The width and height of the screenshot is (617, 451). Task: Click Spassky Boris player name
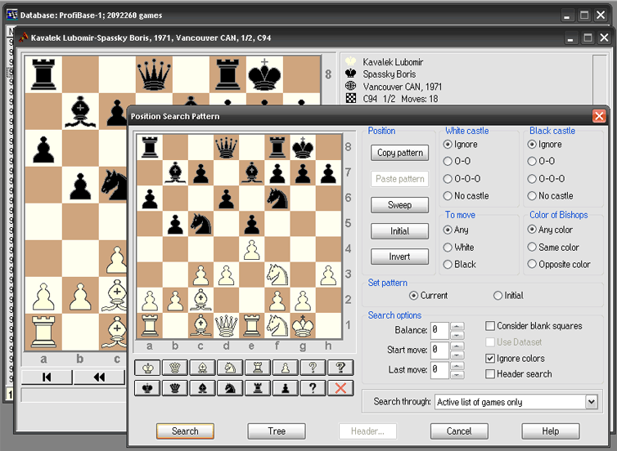[x=389, y=74]
